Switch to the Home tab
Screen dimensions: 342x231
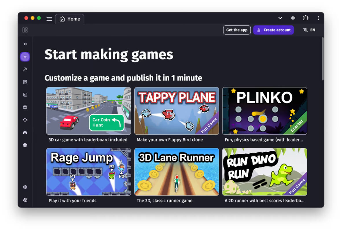(70, 19)
